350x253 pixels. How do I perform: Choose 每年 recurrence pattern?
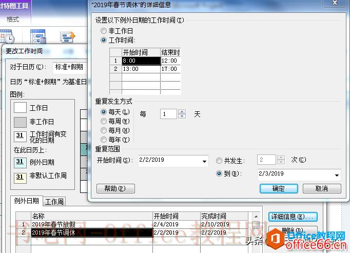104,140
